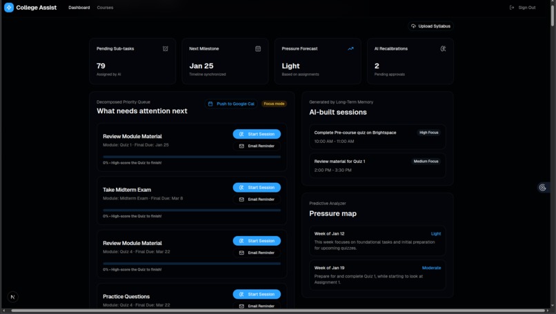This screenshot has width=556, height=314.
Task: Click the Pressure map heading
Action: click(332, 214)
